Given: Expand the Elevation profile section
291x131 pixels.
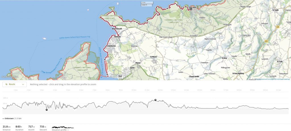Looking at the screenshot, I should tap(60, 130).
